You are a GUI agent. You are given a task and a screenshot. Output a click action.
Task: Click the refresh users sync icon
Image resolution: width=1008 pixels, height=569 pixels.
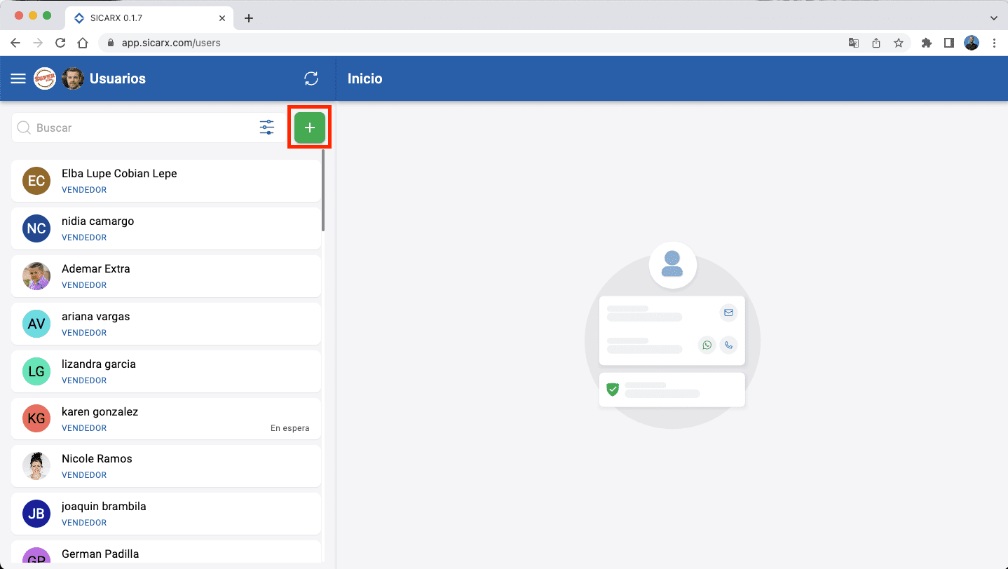(x=311, y=78)
